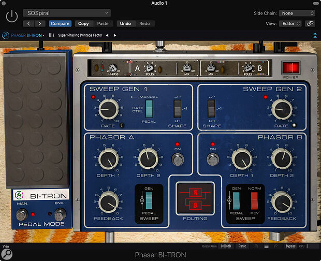Open the SOSpiral preset dropdown

tap(67, 13)
